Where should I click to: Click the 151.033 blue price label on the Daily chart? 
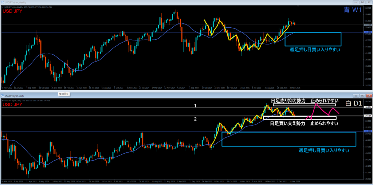coord(368,131)
